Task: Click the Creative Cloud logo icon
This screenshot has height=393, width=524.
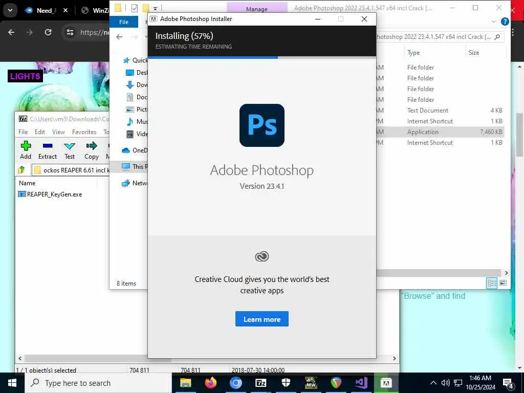Action: 261,256
